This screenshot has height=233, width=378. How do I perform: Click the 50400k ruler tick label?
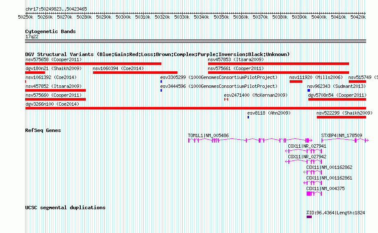(x=319, y=17)
